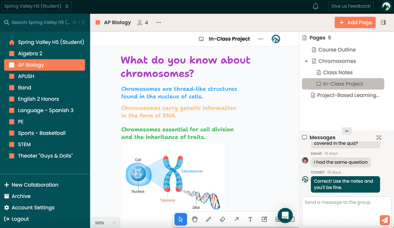This screenshot has height=228, width=394.
Task: Open AP Biology more options menu
Action: [158, 22]
